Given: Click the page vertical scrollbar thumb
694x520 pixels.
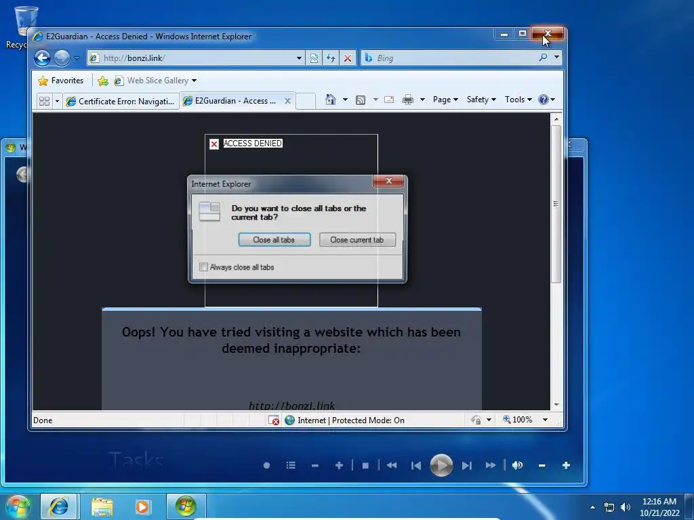Looking at the screenshot, I should point(556,204).
